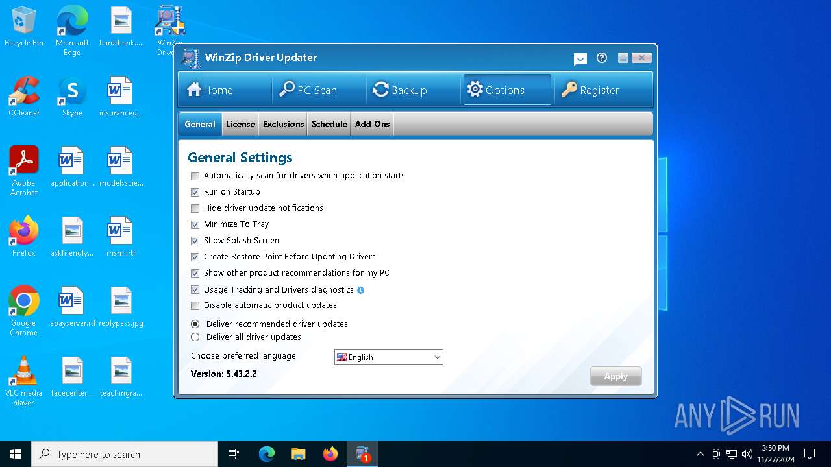Click the Version: 5.43.2.2 text
This screenshot has width=831, height=467.
(x=224, y=374)
